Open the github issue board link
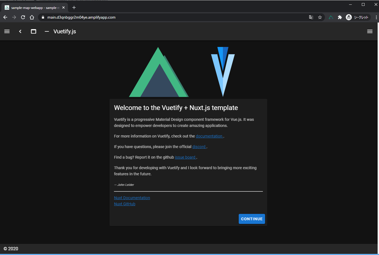The width and height of the screenshot is (379, 255). 185,157
